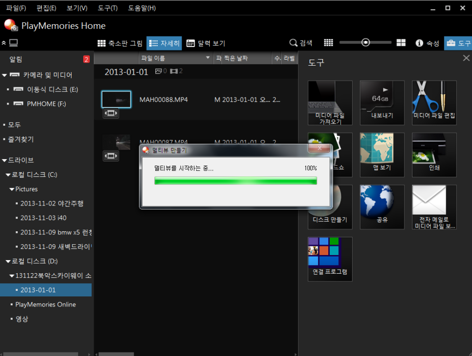Select folder 2013-11-03 i40

(x=43, y=218)
